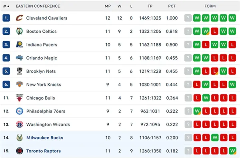240x158 pixels.
Task: Open the Milwaukee Bucks team link
Action: pyautogui.click(x=45, y=138)
